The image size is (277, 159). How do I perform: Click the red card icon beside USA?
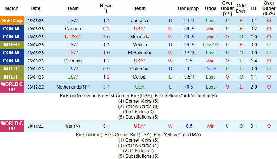66,37
